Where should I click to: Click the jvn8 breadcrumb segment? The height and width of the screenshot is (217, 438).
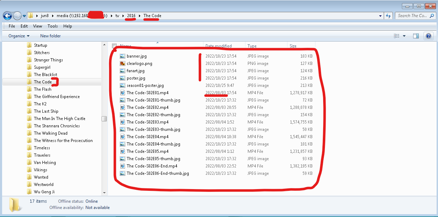click(44, 16)
